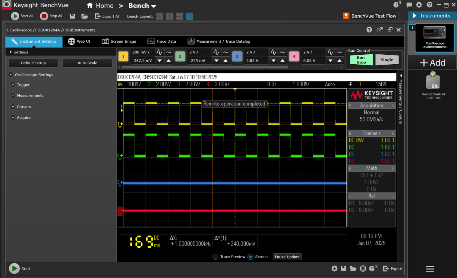
Task: Increase channel 4 offset with up arrow
Action: pos(339,61)
